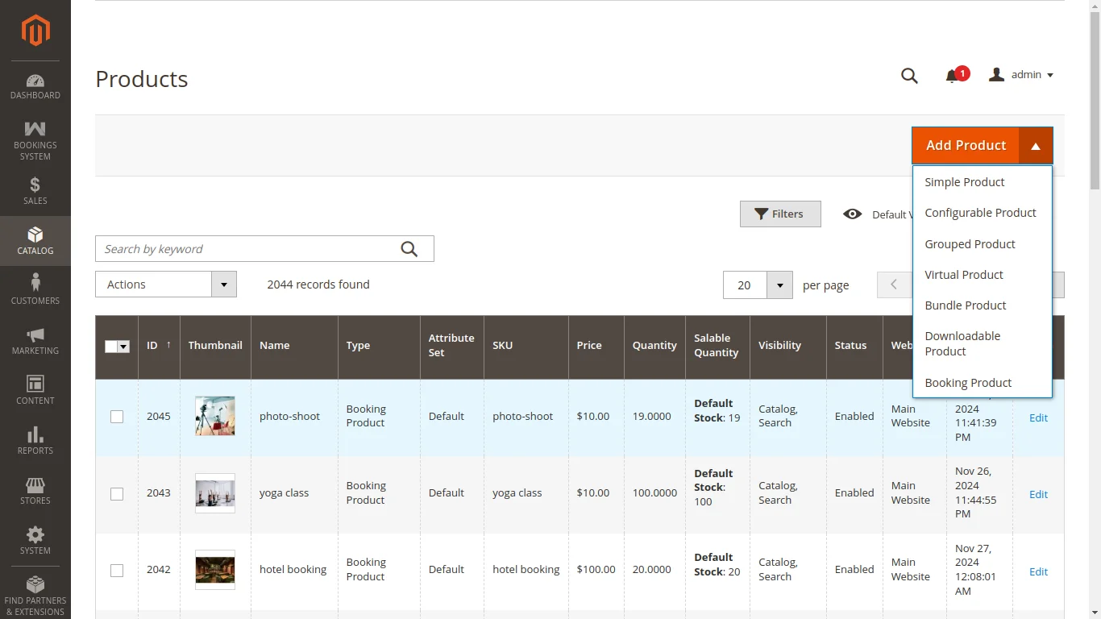
Task: Open the Reports section
Action: point(35,439)
